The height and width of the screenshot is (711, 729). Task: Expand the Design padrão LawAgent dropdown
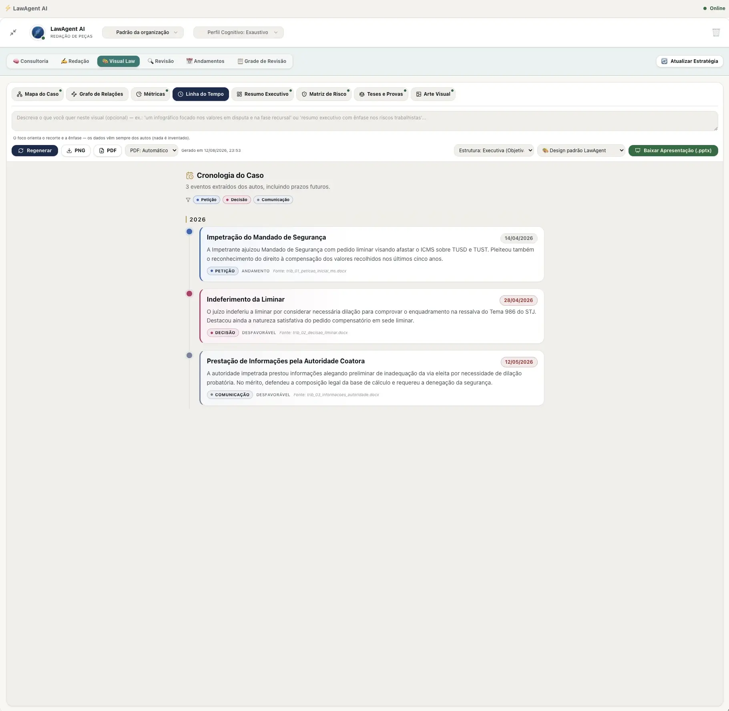point(581,151)
